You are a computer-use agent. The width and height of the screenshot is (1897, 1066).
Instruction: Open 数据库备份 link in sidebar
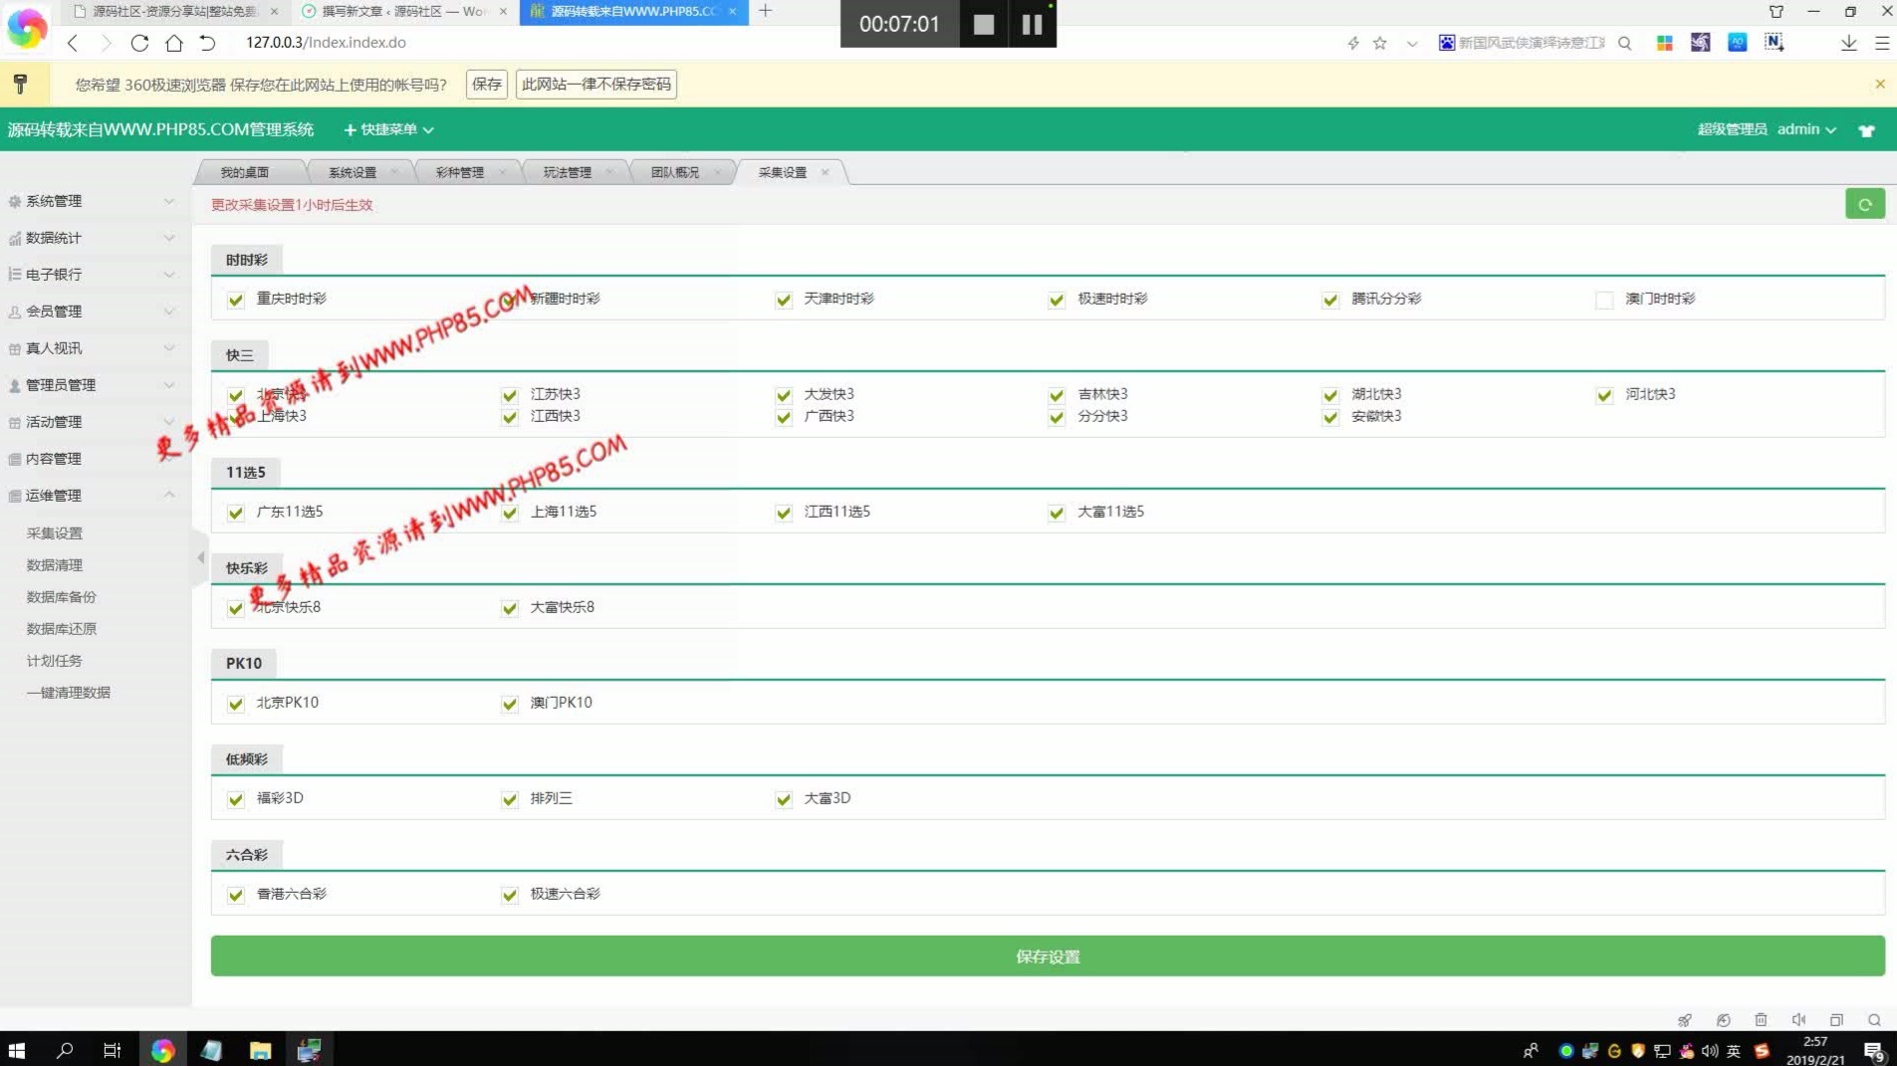[x=62, y=597]
